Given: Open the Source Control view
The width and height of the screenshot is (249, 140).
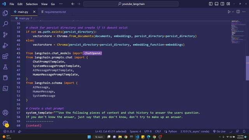Looking at the screenshot, I should tap(5, 35).
